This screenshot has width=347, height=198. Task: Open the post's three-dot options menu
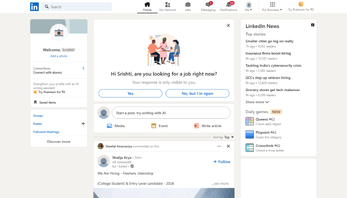pos(219,146)
